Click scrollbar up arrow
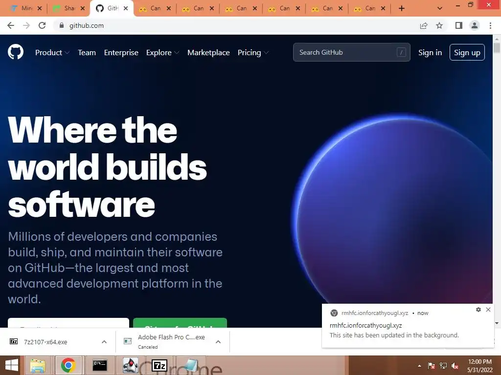The height and width of the screenshot is (375, 501). pyautogui.click(x=497, y=39)
